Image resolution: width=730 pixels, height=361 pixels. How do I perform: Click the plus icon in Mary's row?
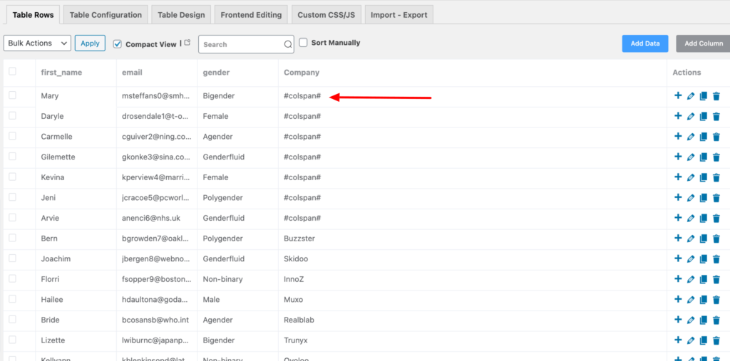pos(678,96)
